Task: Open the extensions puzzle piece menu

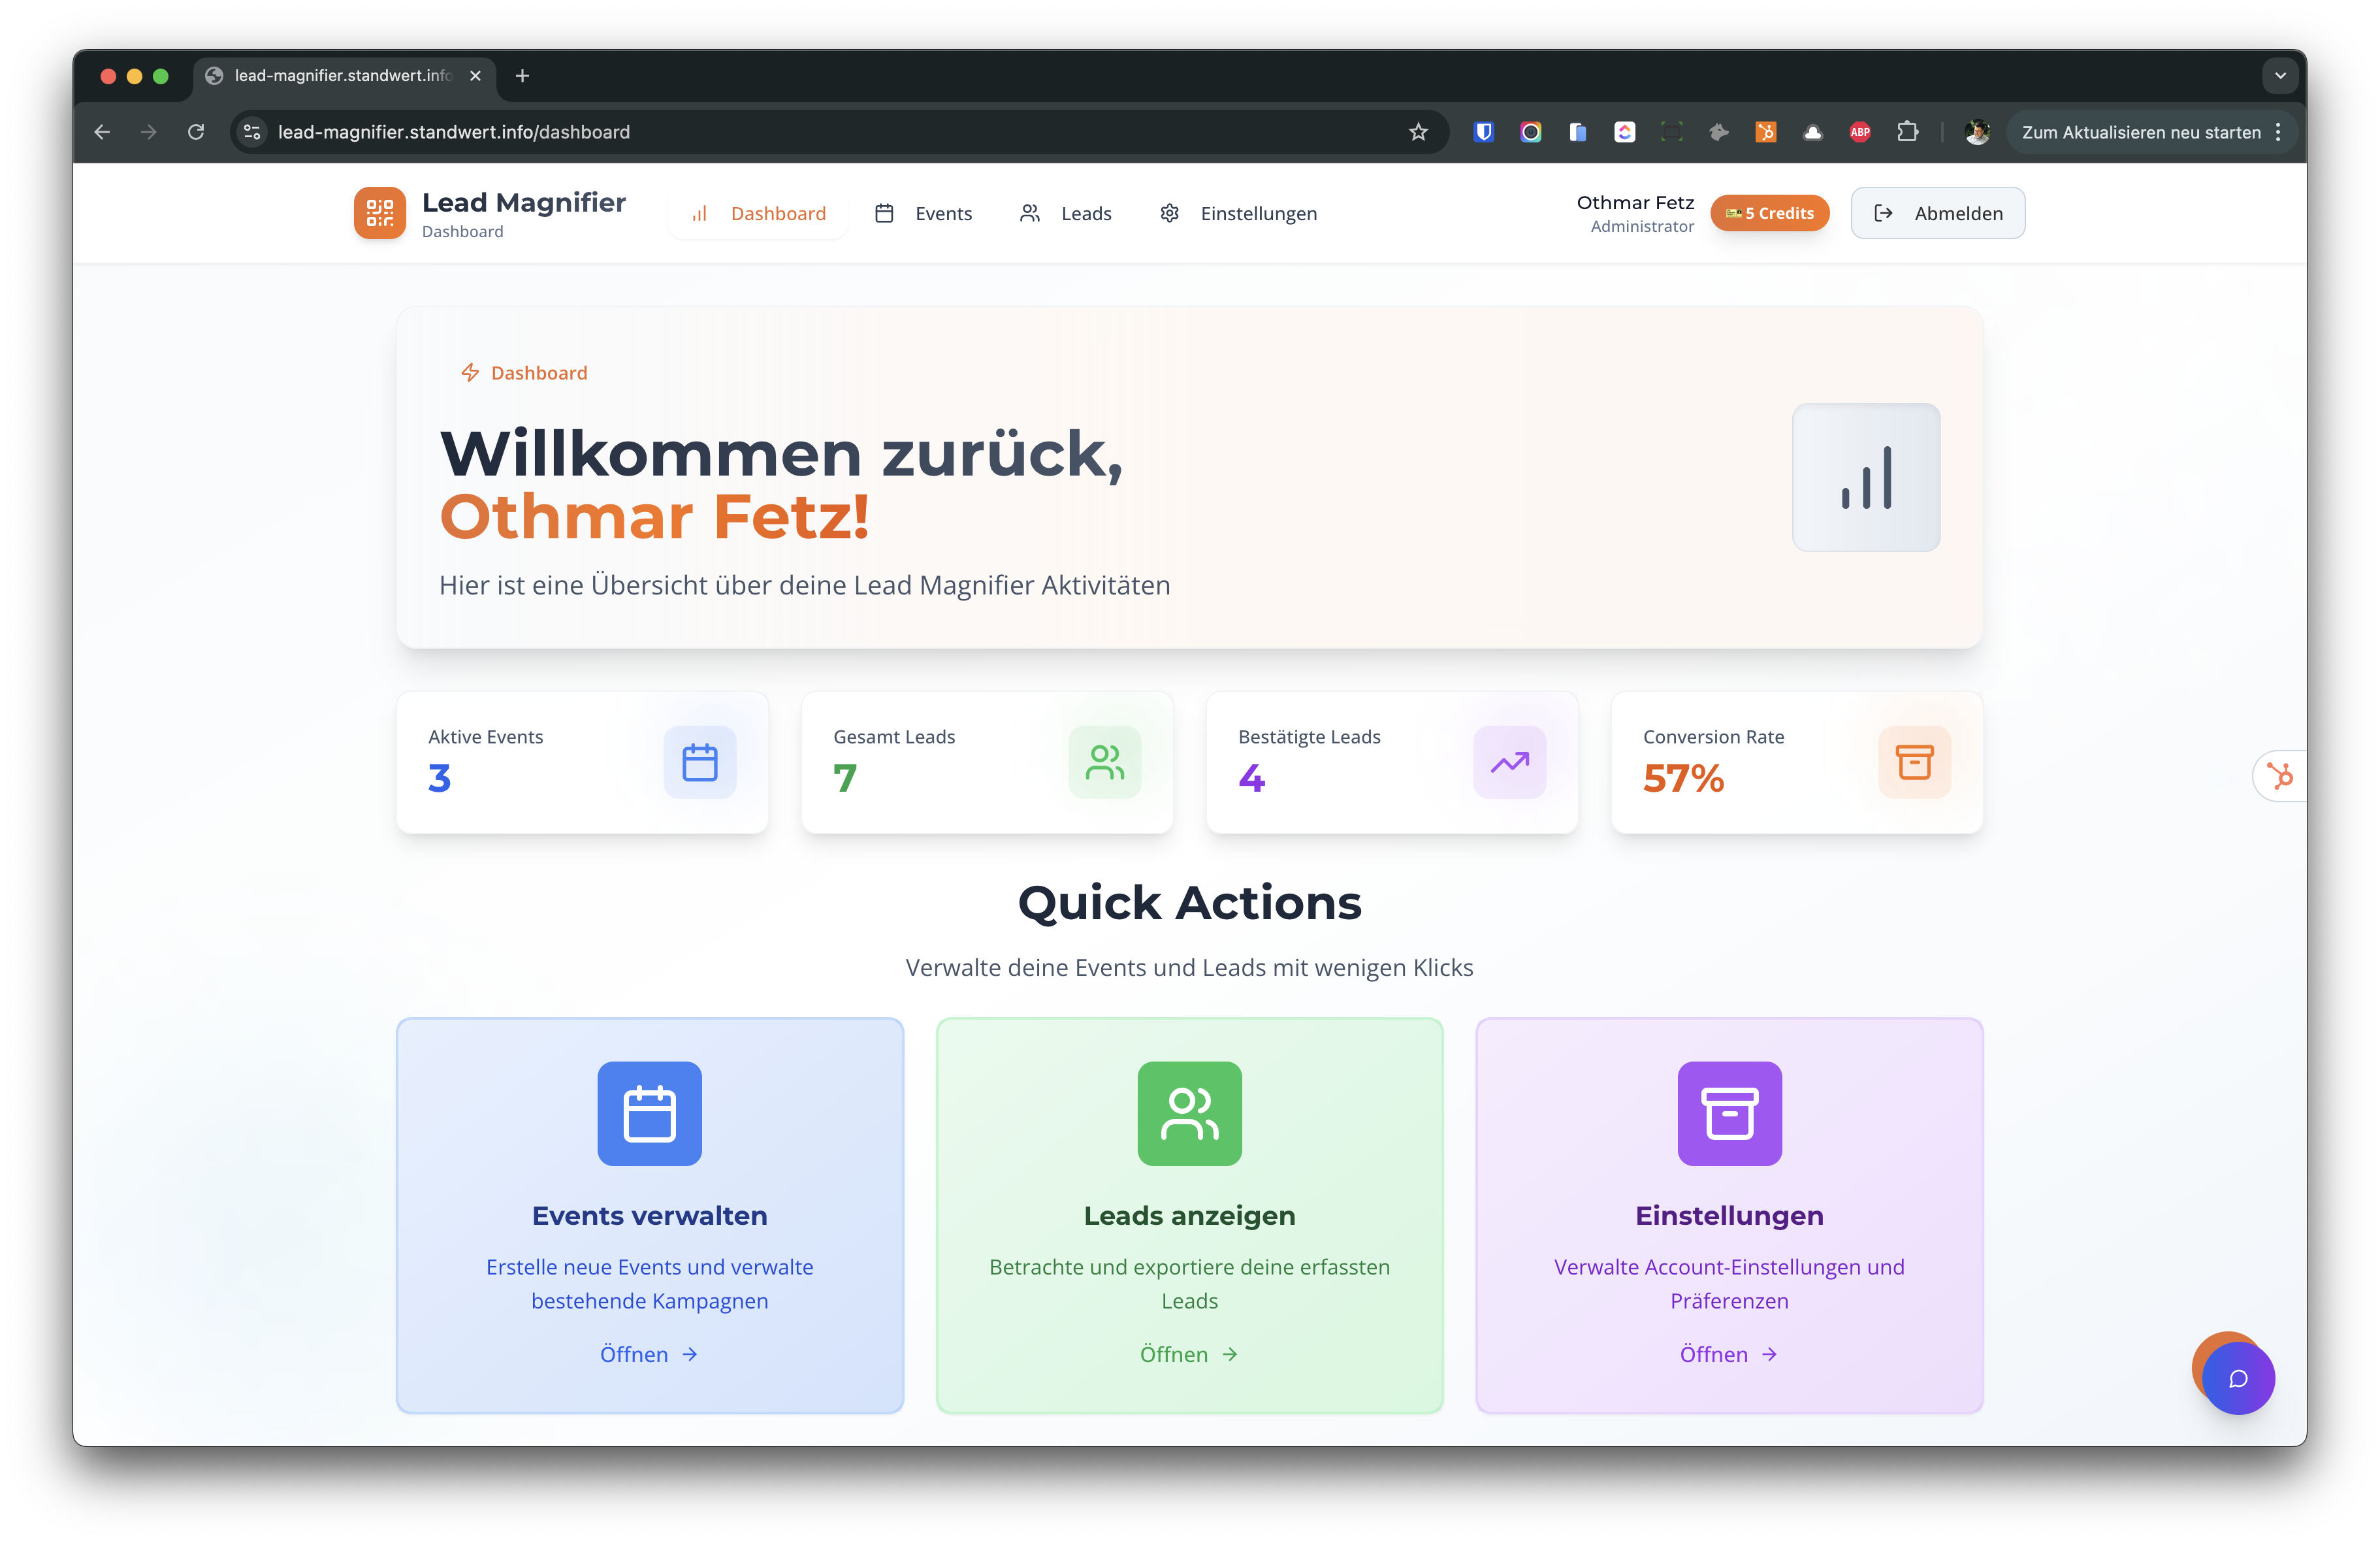Action: 1908,131
